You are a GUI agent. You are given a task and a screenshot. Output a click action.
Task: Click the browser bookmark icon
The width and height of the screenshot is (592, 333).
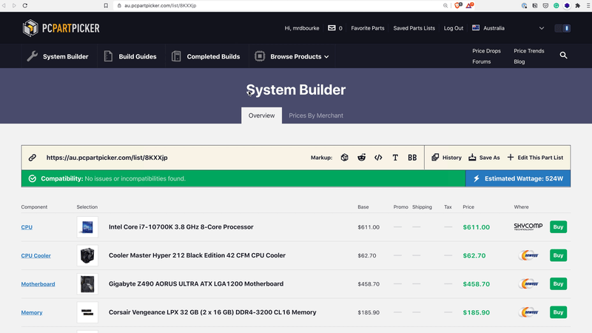(x=106, y=5)
